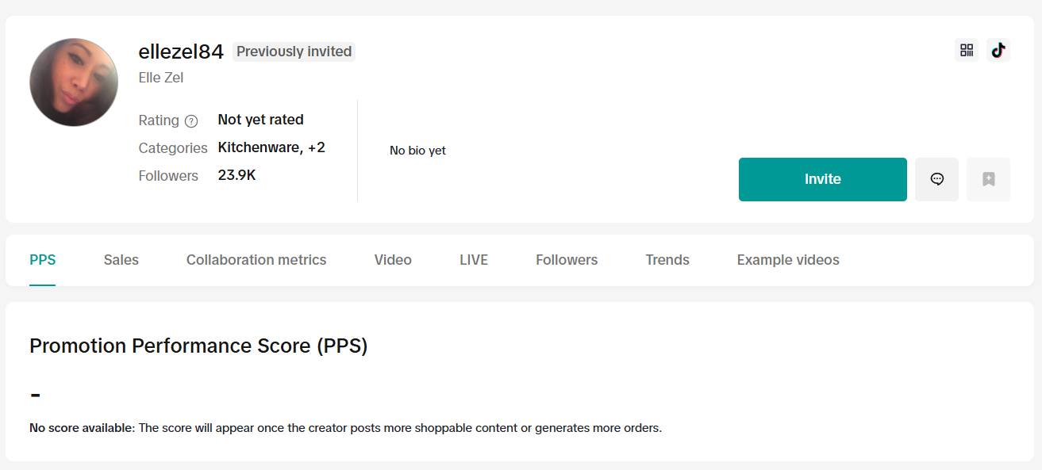Click the creator's round profile avatar
Screen dimensions: 1042x470
[74, 82]
